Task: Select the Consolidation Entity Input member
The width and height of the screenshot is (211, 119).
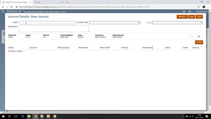Action: point(67,36)
